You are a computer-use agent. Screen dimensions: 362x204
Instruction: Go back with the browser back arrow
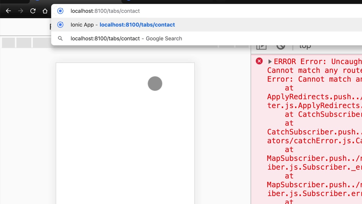pos(8,11)
